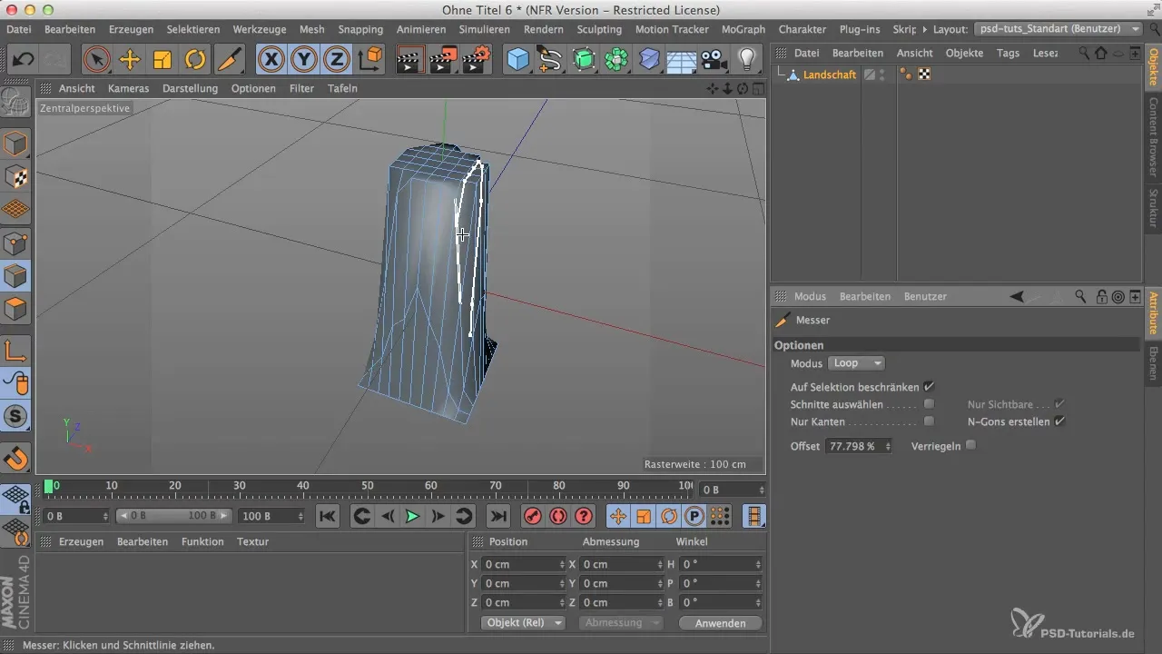1162x654 pixels.
Task: Toggle N-Gons erstellen checkbox
Action: [1059, 421]
